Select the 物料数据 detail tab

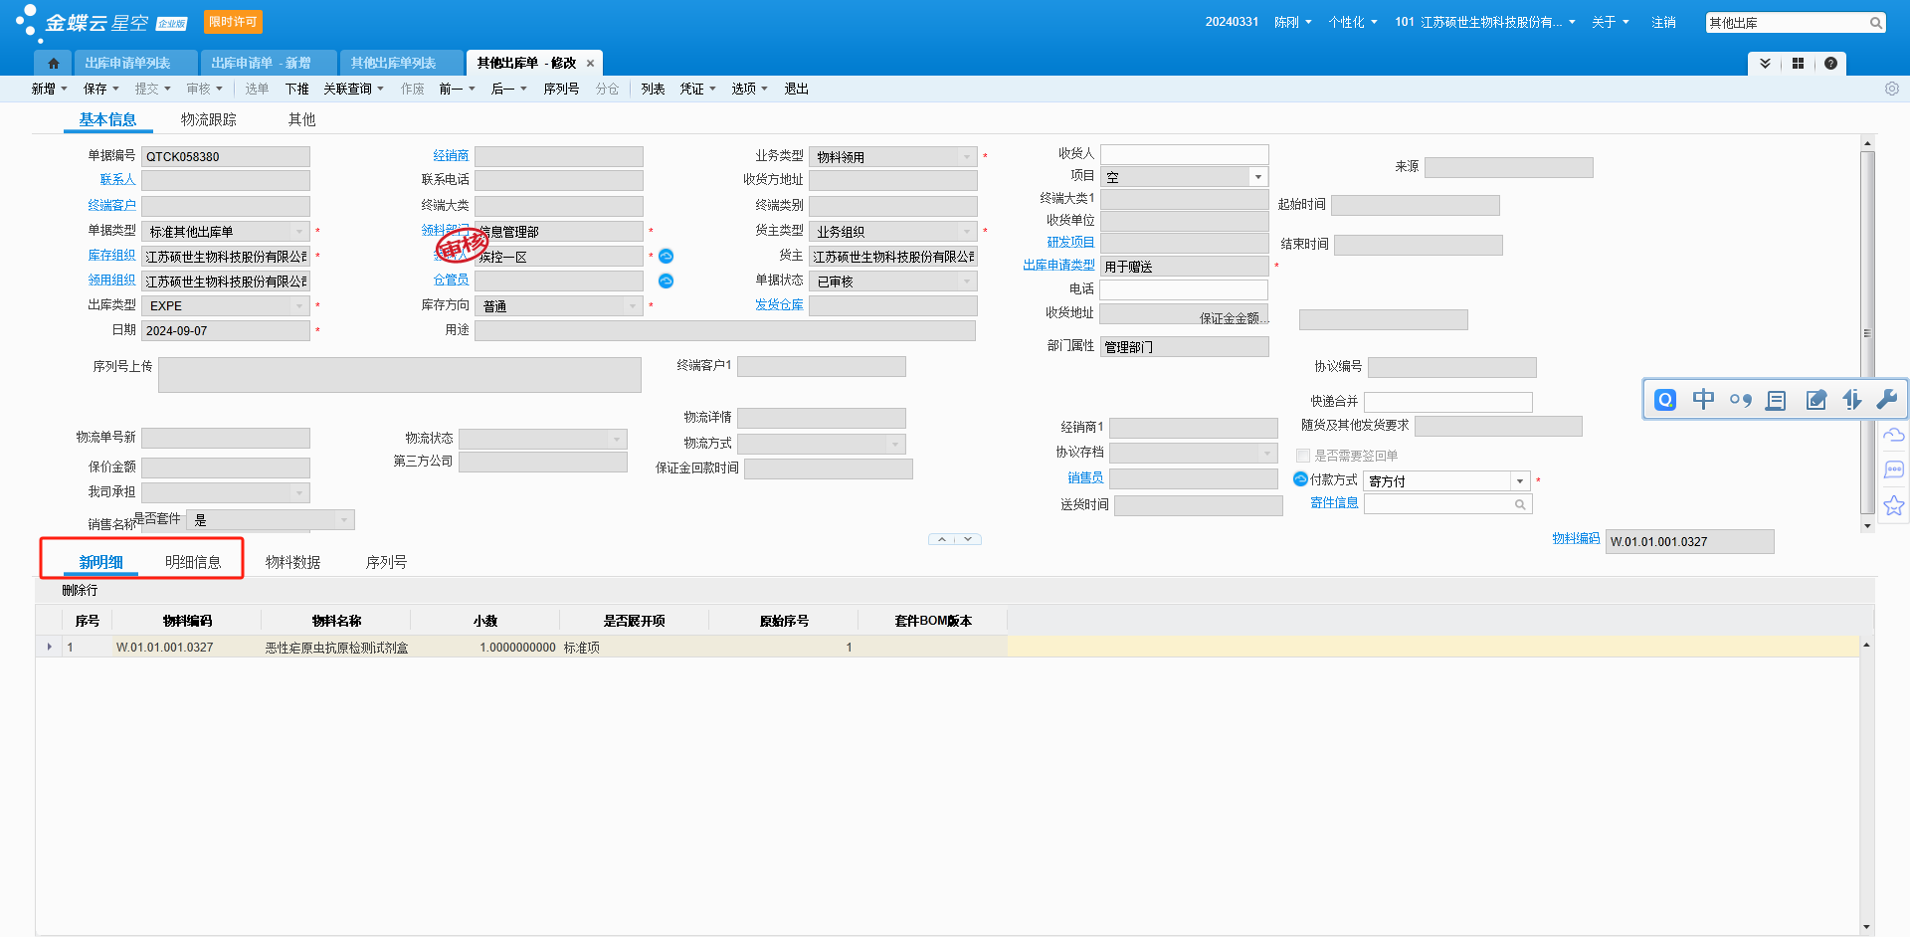[x=292, y=562]
